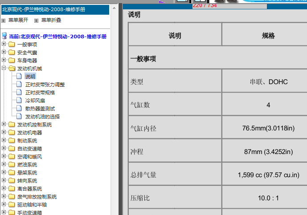Expand the 燃油系统 tree node

coord(4,164)
